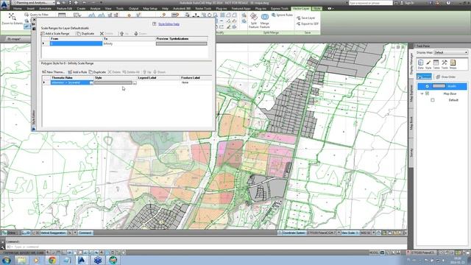Close the Style Editor palette
The width and height of the screenshot is (471, 265).
tap(34, 20)
